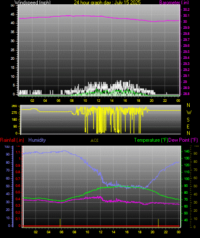The width and height of the screenshot is (200, 238).
Task: Click the "AQI" legend label
Action: (x=94, y=140)
